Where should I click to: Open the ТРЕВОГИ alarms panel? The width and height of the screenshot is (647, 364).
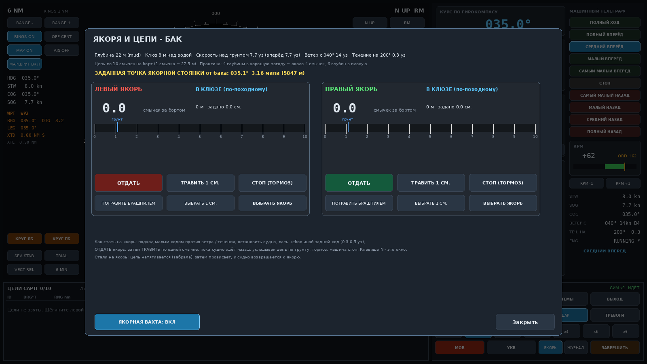pyautogui.click(x=615, y=315)
